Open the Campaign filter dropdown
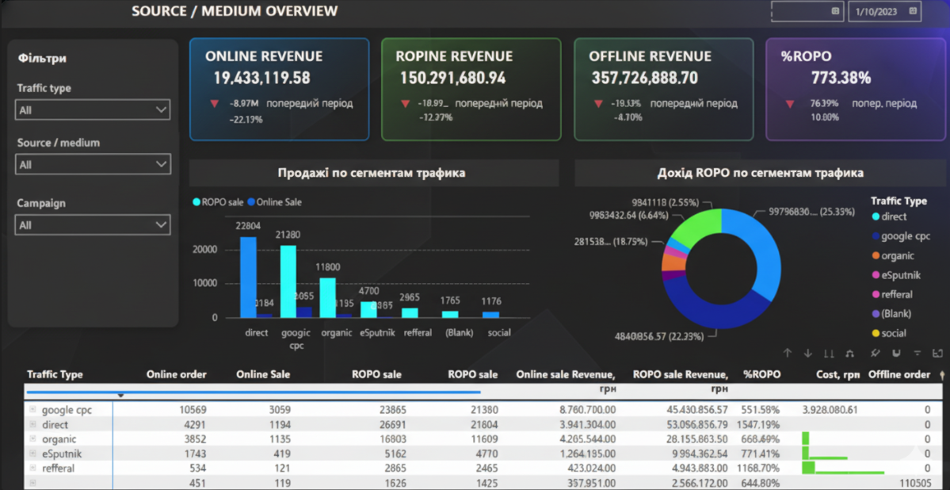950x490 pixels. 93,225
